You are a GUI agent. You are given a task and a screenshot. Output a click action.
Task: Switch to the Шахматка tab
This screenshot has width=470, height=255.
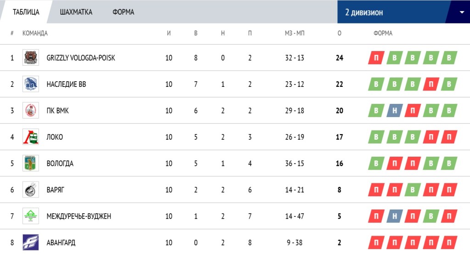[76, 12]
